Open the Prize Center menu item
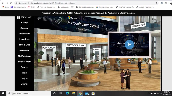The height and width of the screenshot is (96, 172). pos(24,62)
